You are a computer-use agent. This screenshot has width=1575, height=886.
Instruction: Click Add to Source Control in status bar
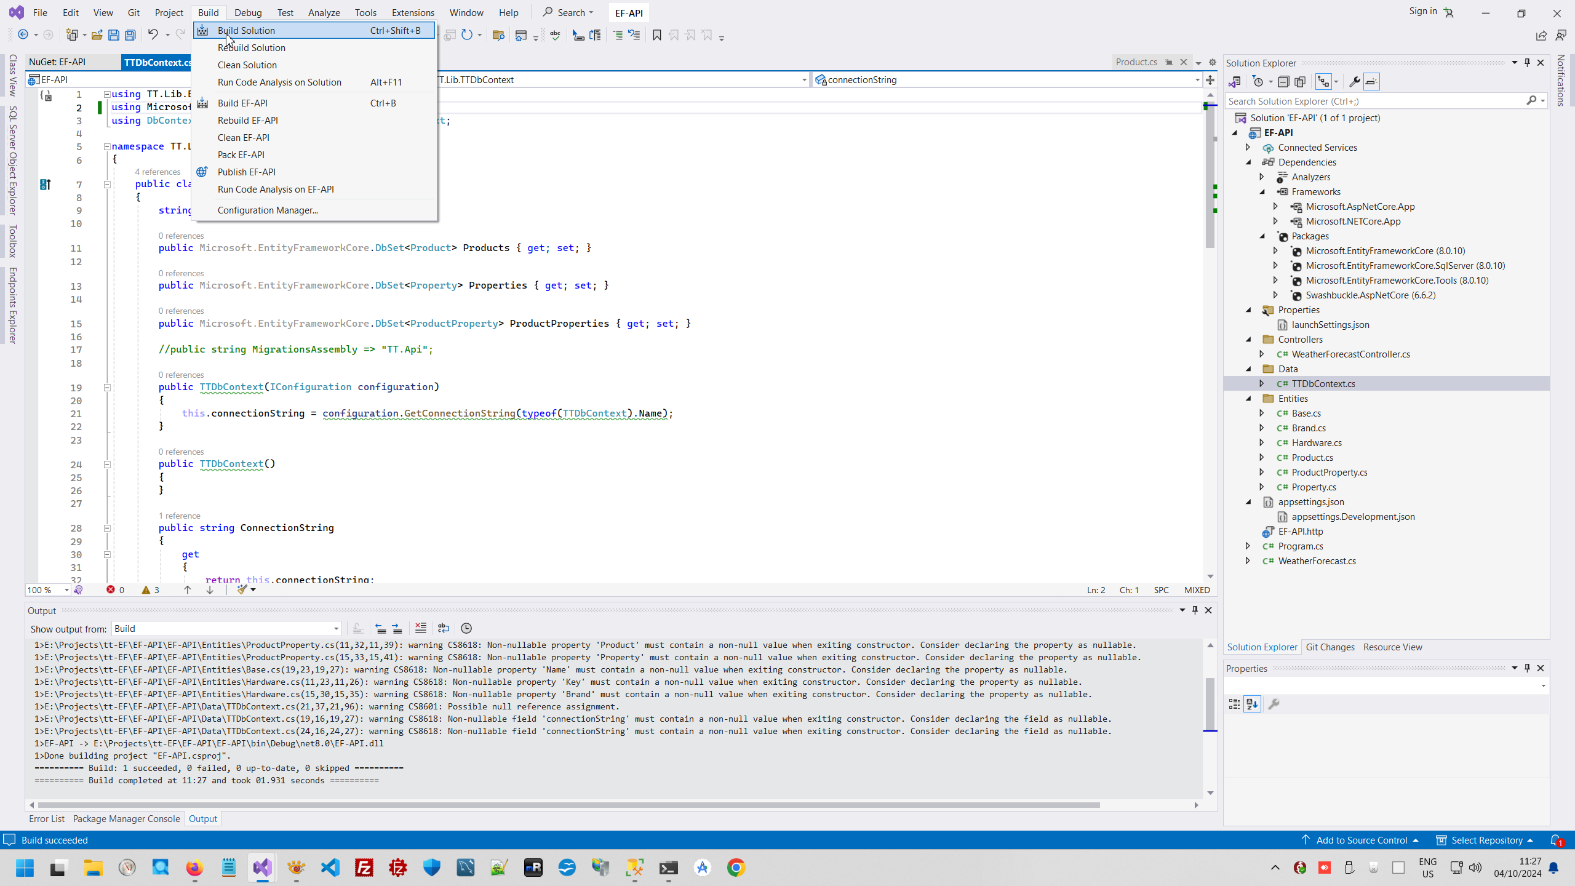1361,840
